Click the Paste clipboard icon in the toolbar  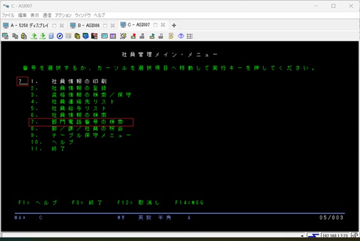24,36
